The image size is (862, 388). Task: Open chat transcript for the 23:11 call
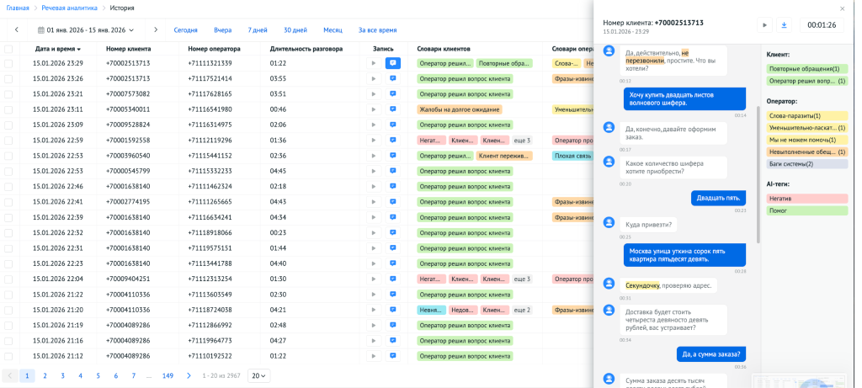coord(392,109)
